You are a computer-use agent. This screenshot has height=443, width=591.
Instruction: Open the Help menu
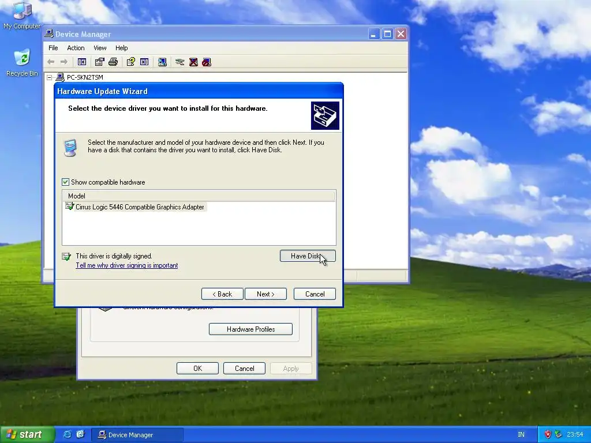click(x=121, y=48)
